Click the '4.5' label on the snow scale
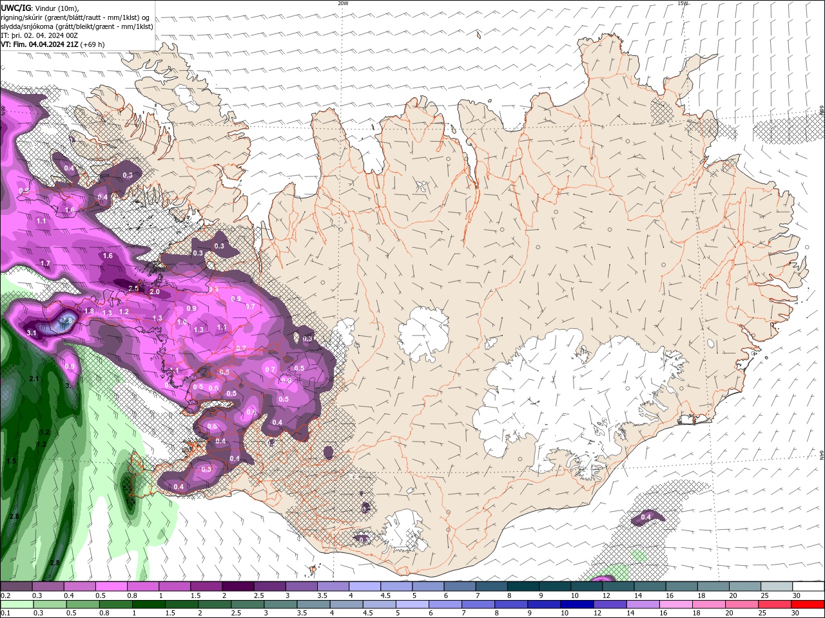The height and width of the screenshot is (618, 825). (x=385, y=595)
